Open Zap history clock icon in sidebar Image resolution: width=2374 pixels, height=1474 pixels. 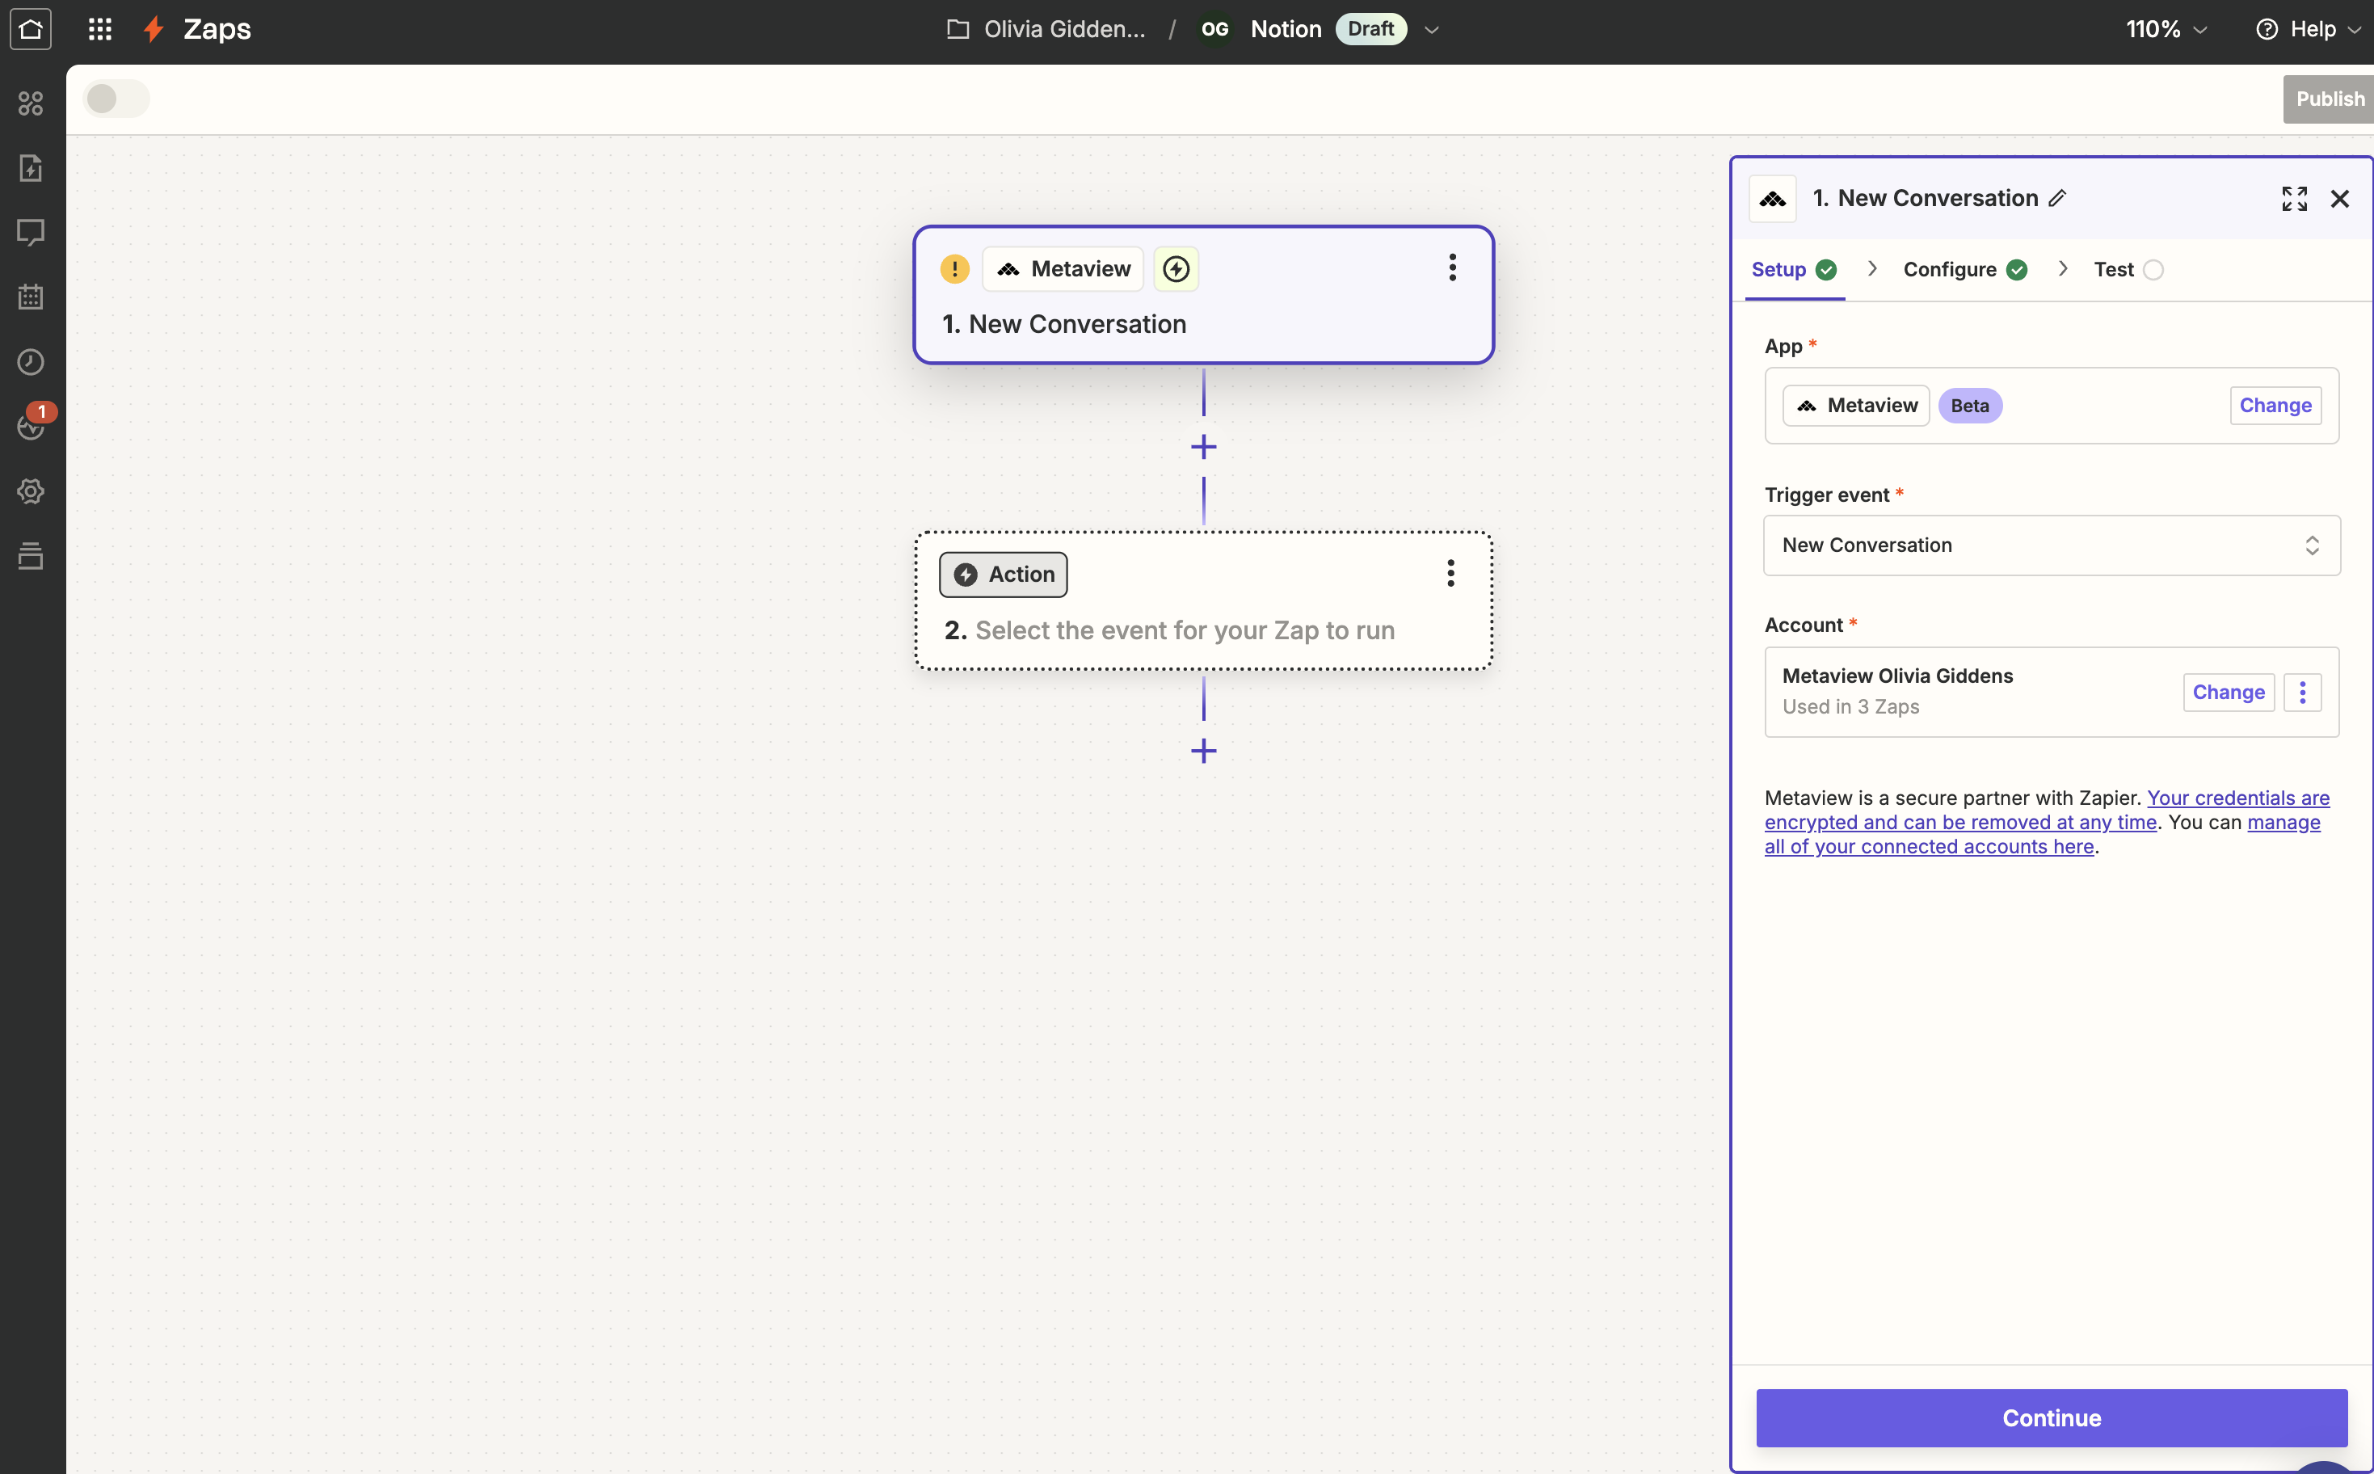coord(30,362)
